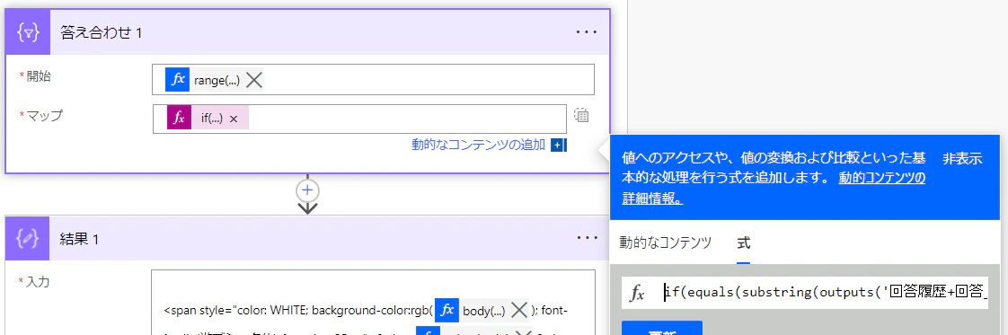Click 非表示 to hide the tip
The height and width of the screenshot is (335, 1008).
pos(962,160)
